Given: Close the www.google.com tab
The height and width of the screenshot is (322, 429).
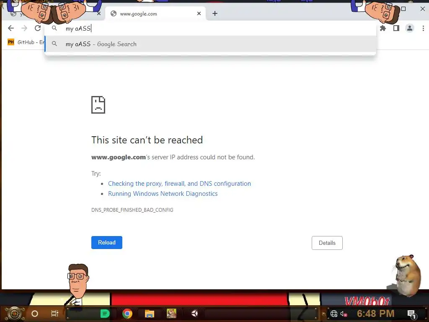Looking at the screenshot, I should (x=199, y=13).
